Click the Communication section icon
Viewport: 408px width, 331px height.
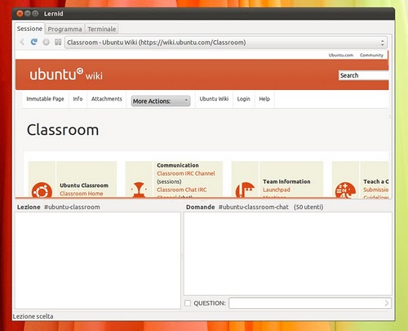139,190
